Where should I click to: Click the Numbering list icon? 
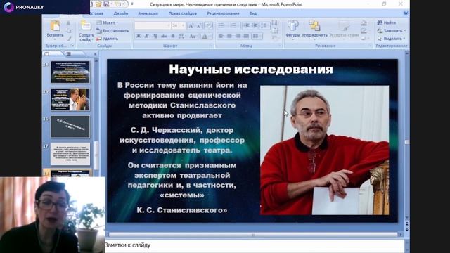click(x=233, y=26)
